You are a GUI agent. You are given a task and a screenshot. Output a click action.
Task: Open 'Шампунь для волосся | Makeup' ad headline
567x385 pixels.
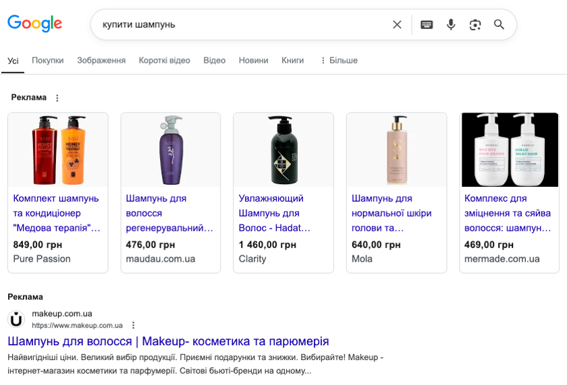(168, 341)
